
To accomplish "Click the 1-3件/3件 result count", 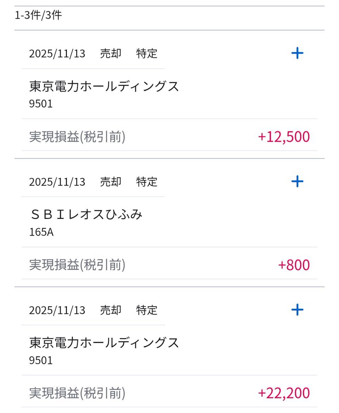I will click(38, 15).
